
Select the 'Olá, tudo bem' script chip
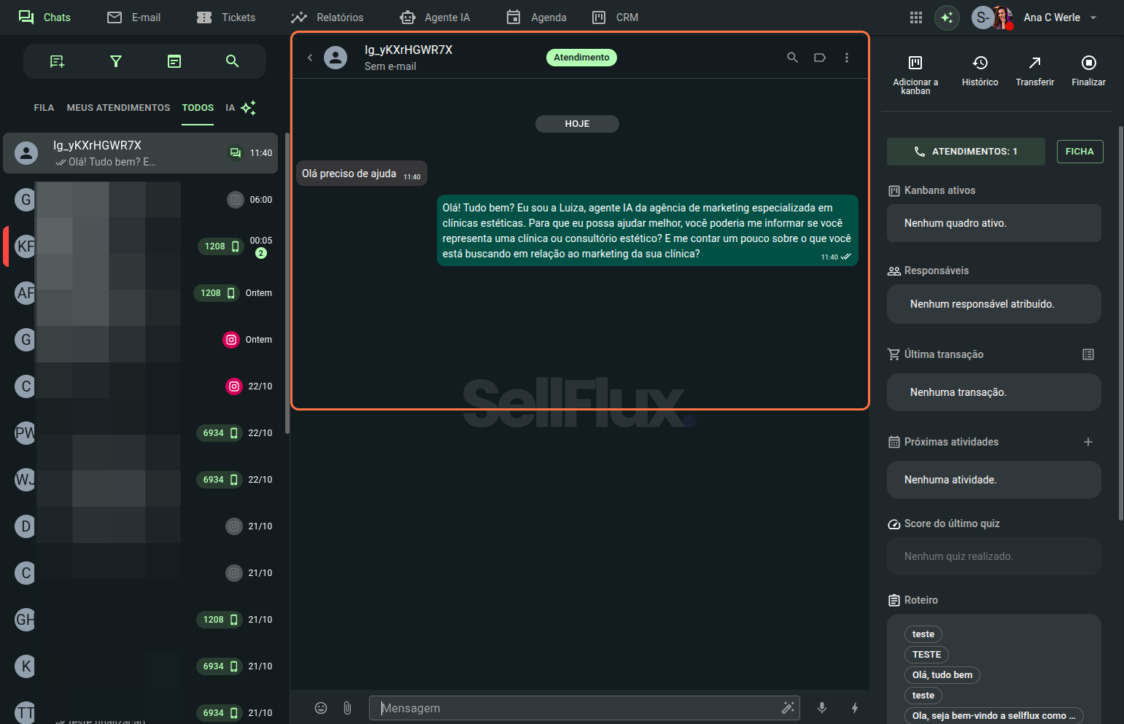[942, 675]
